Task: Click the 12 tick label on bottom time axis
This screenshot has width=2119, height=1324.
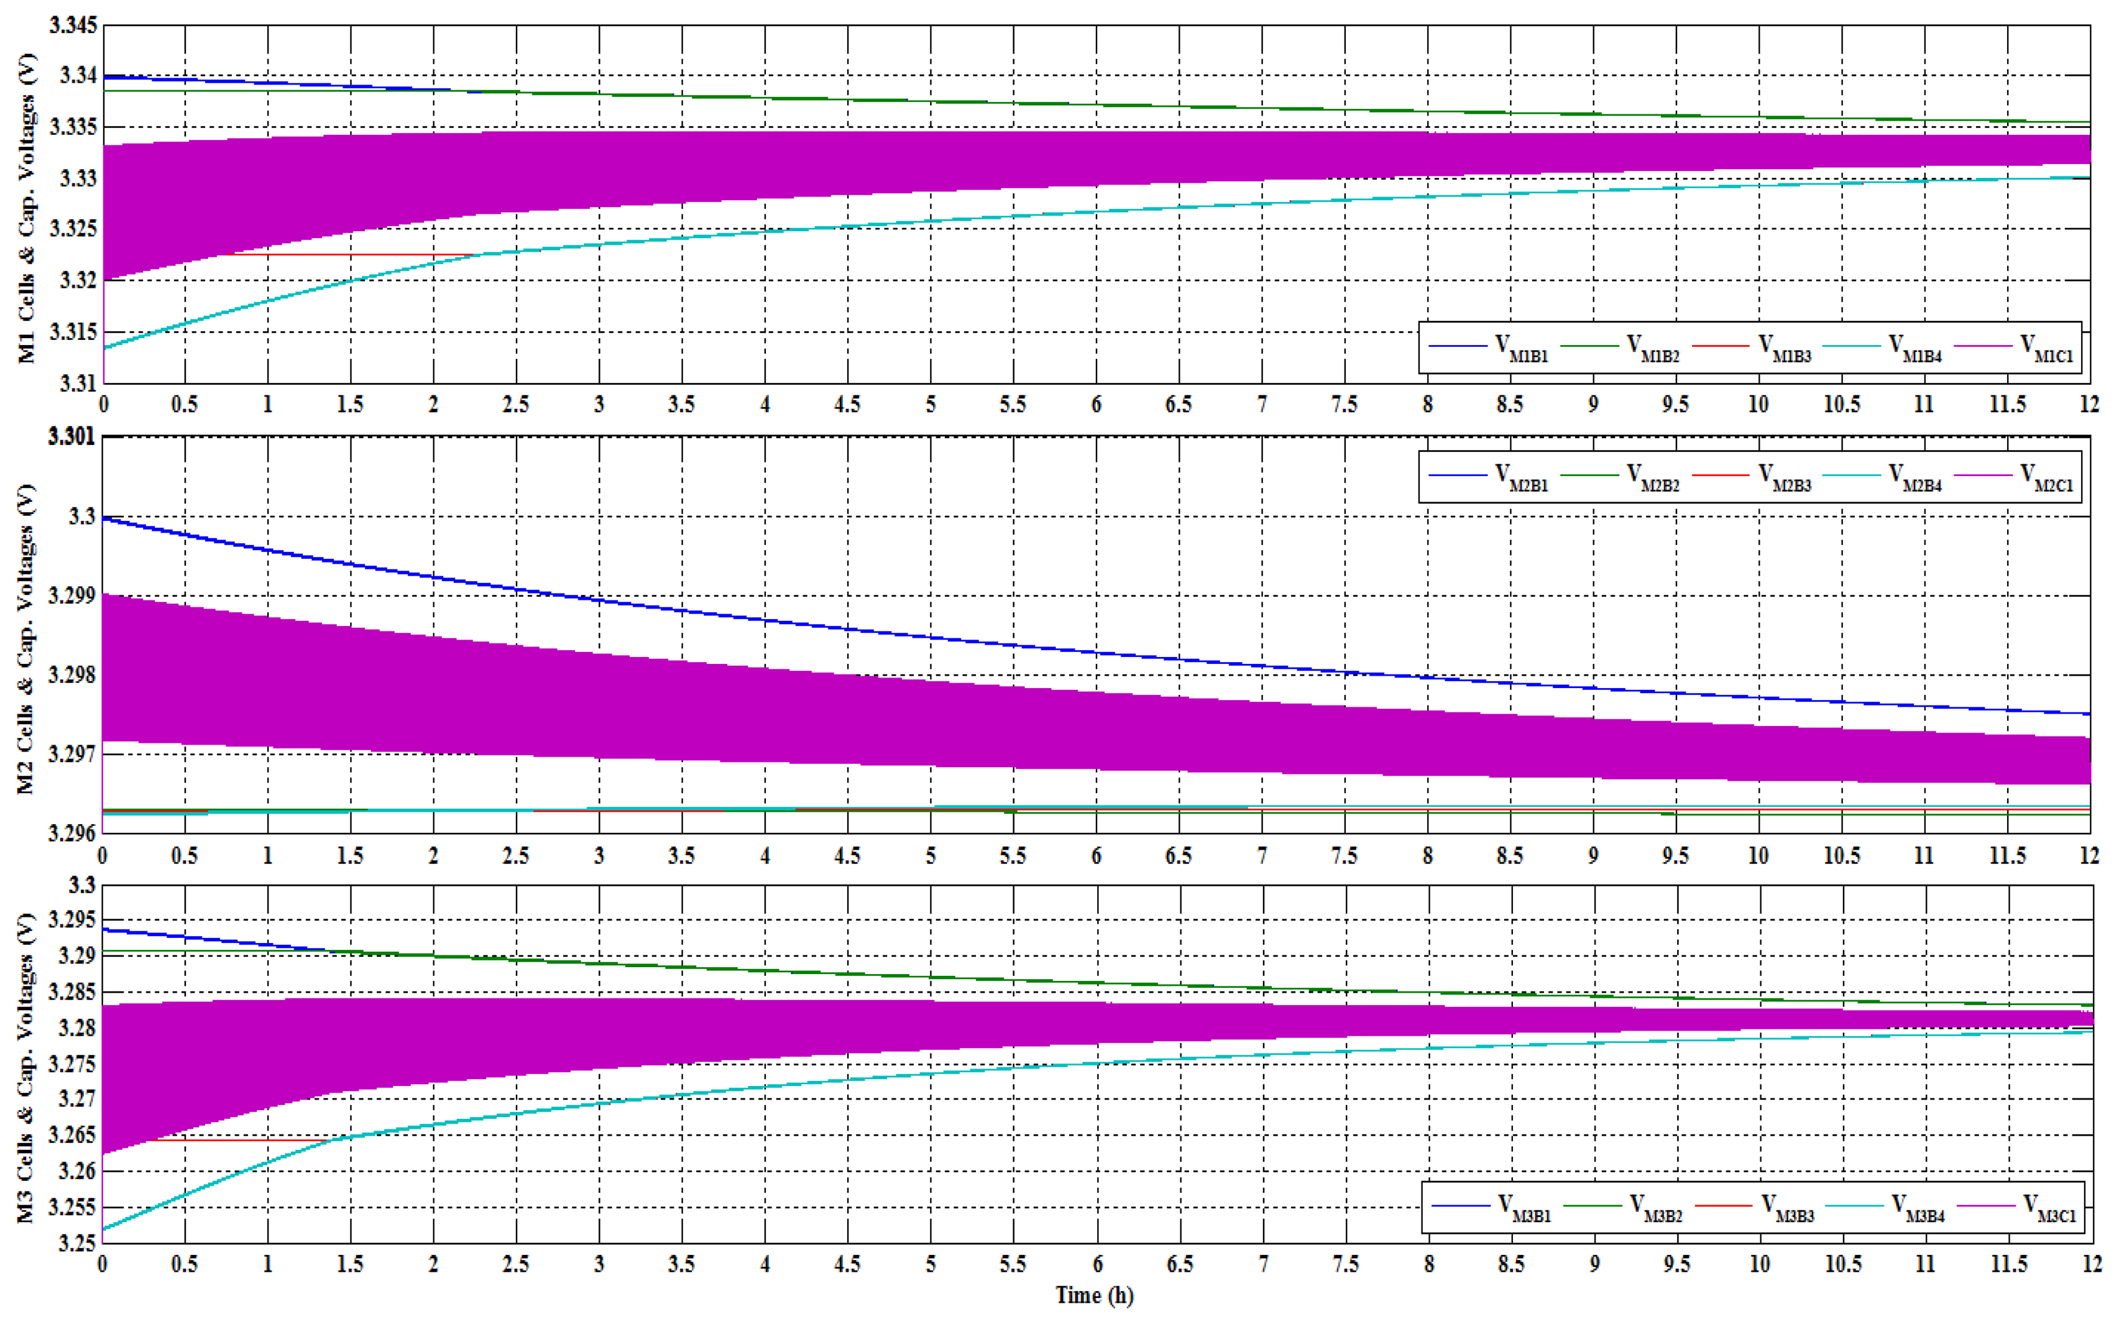Action: click(2092, 1264)
